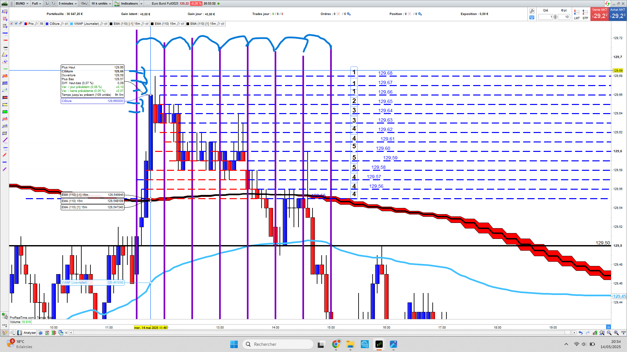Image resolution: width=627 pixels, height=352 pixels.
Task: Click the Qté quantity input field
Action: pos(545,17)
